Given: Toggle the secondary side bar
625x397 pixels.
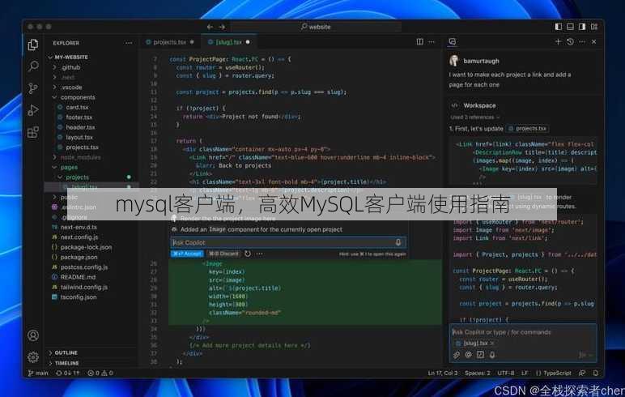Looking at the screenshot, I should 582,27.
